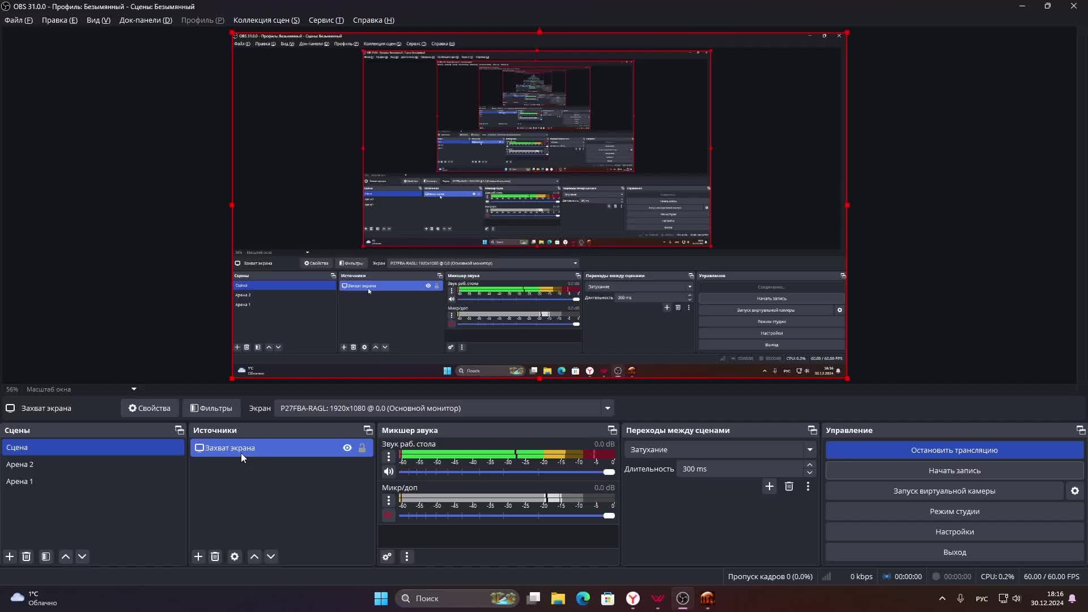Open OBS Studio in Windows taskbar

(x=683, y=598)
